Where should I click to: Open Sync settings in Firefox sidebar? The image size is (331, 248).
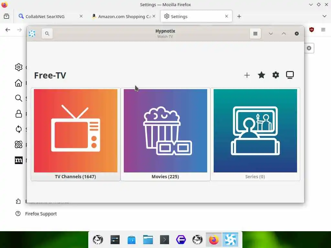(x=18, y=129)
